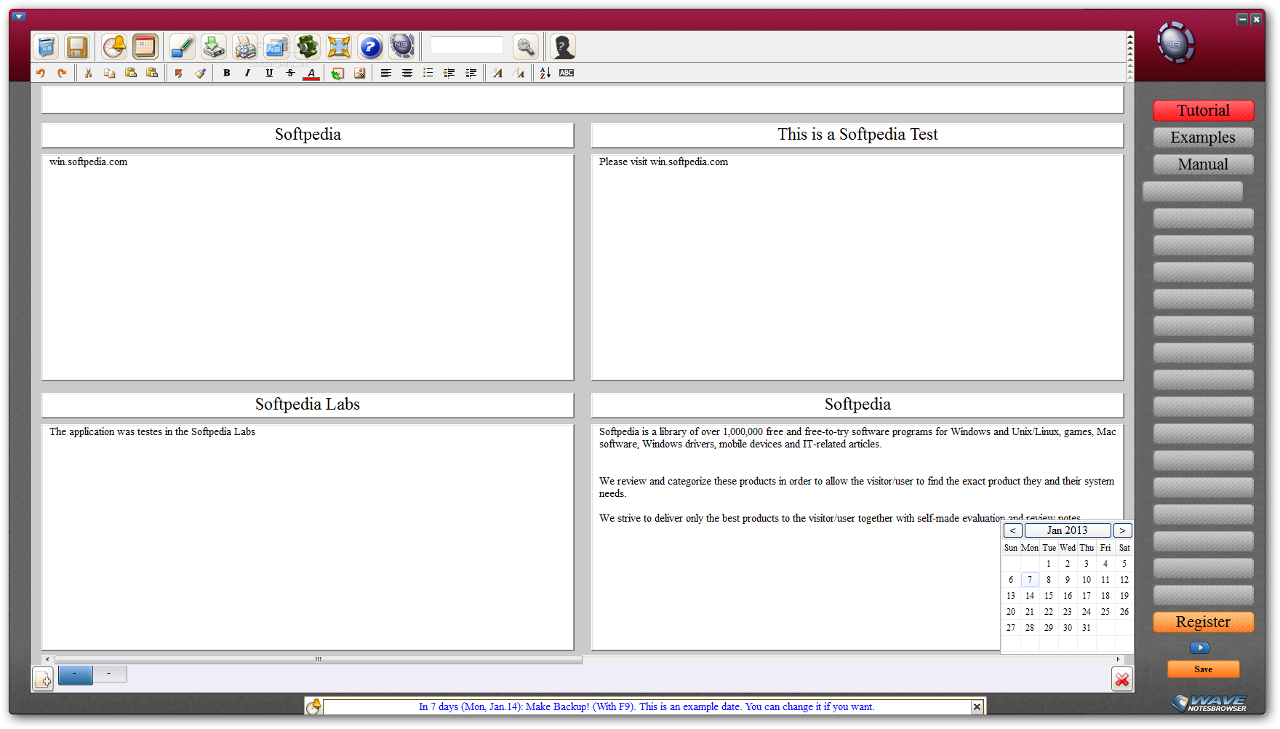Apply strikethrough formatting
Screen dimensions: 1280x729
tap(290, 73)
